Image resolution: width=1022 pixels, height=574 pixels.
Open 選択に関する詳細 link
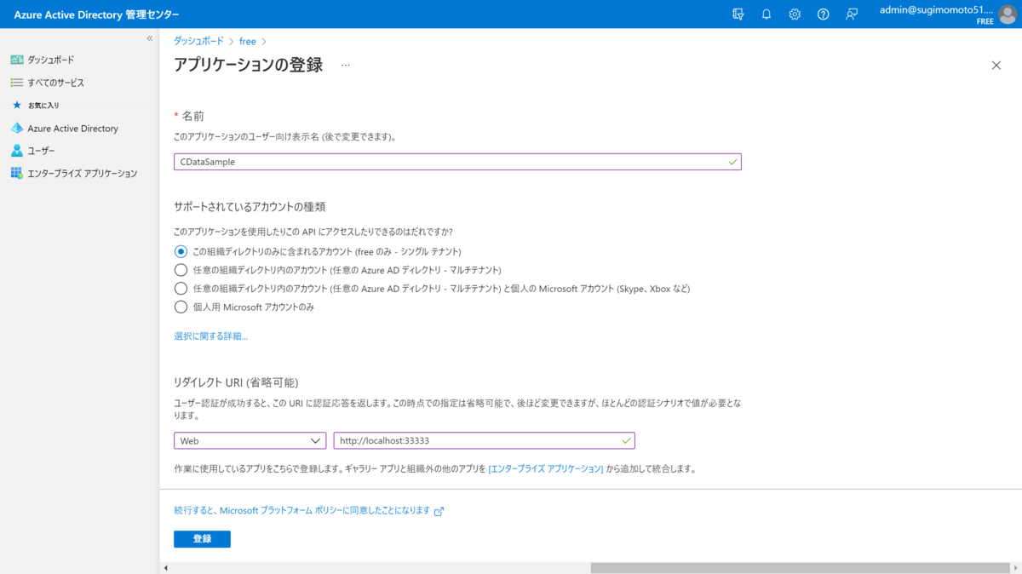(210, 336)
